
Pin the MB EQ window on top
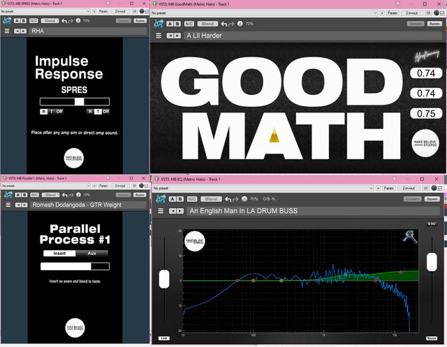(x=394, y=179)
